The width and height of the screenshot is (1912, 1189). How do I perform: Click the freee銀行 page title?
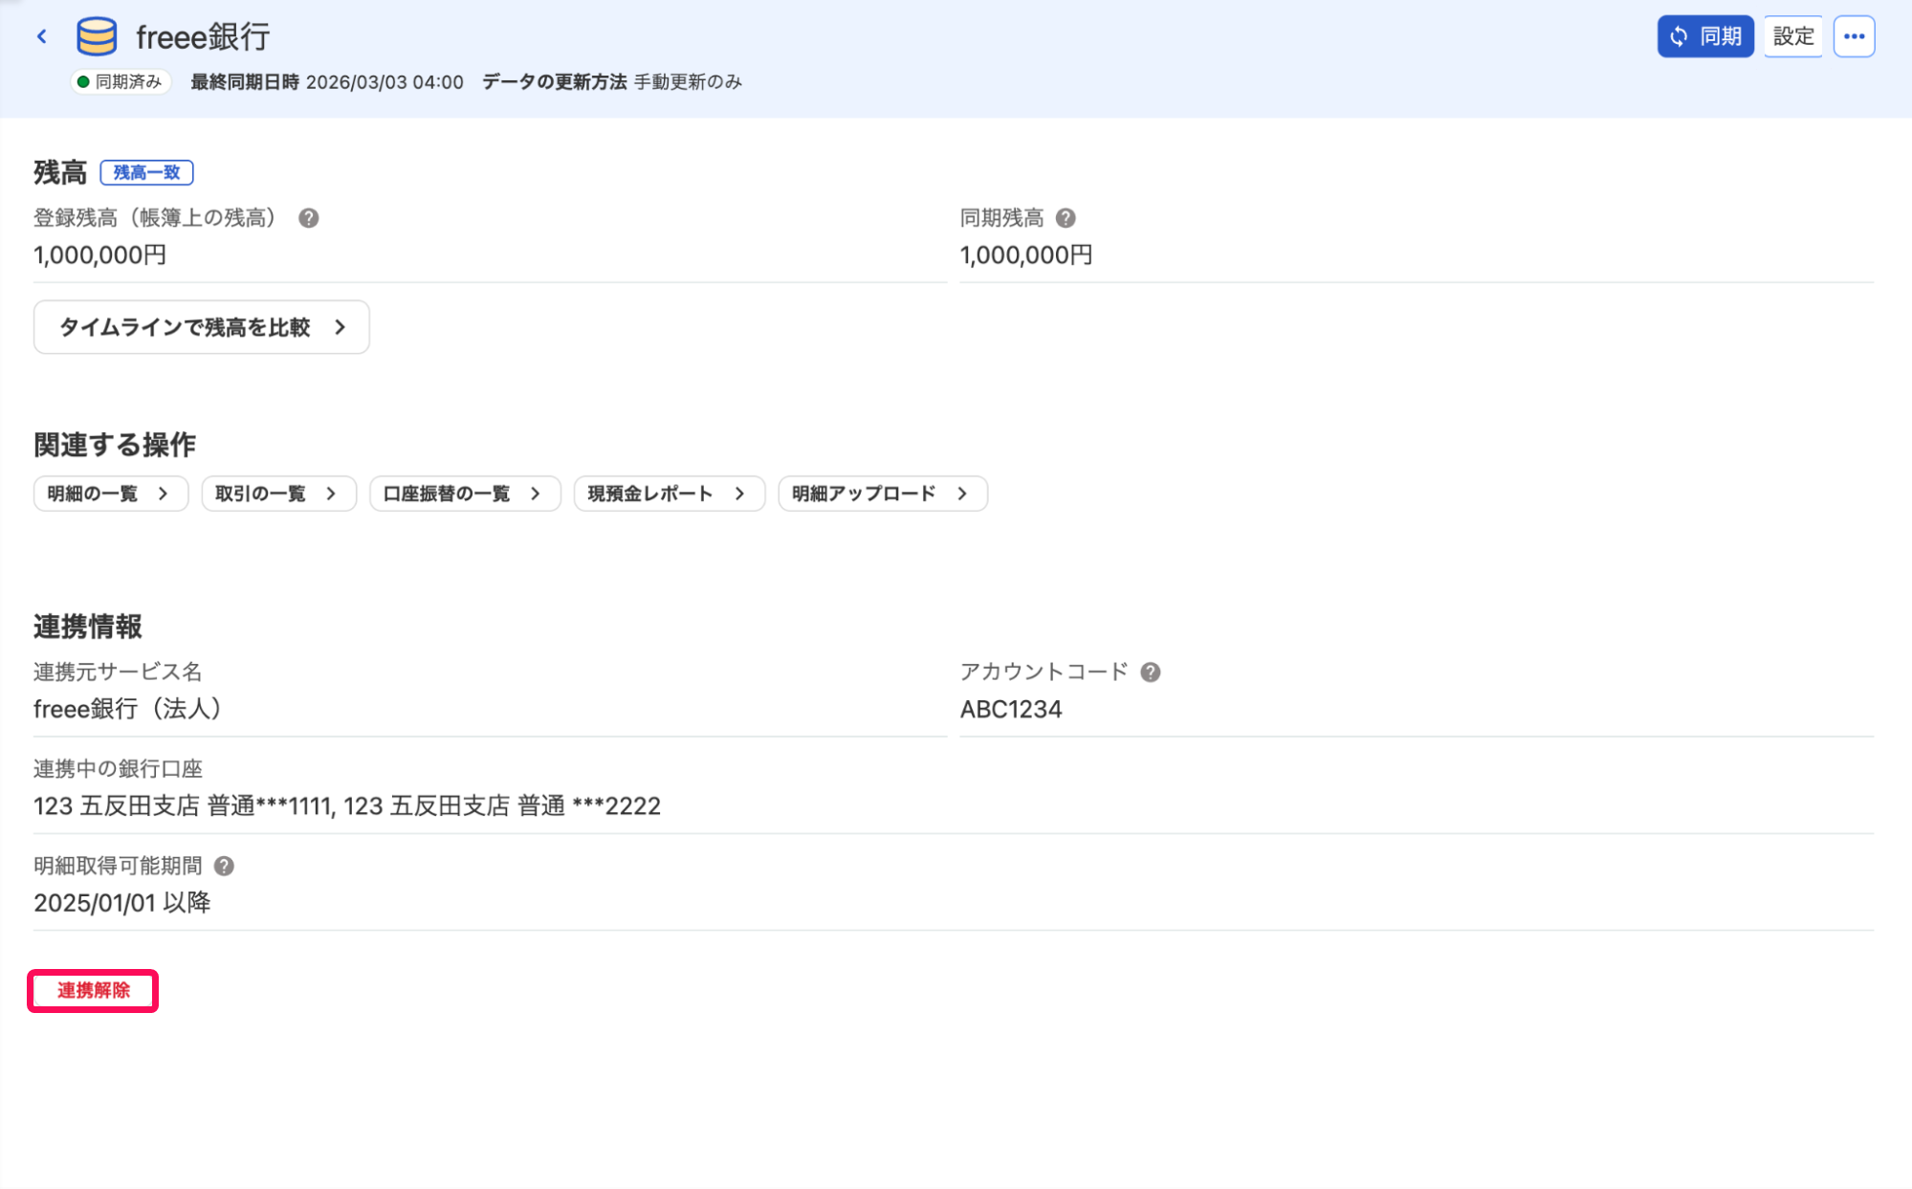pyautogui.click(x=203, y=37)
